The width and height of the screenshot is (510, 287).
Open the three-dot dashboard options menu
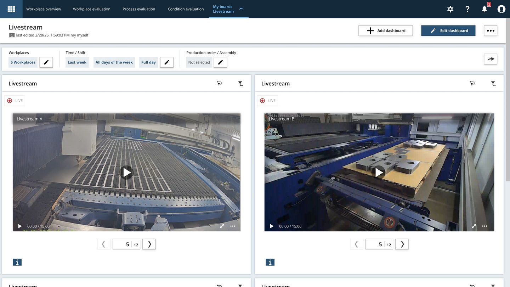coord(491,30)
